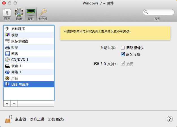Toggle USB 3.0 启用 checkbox
The height and width of the screenshot is (127, 177).
point(123,64)
